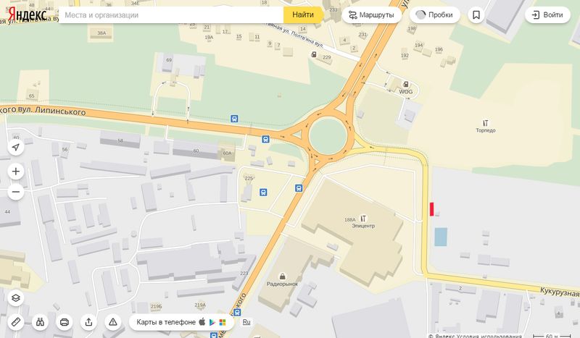This screenshot has height=338, width=580.
Task: Activate my location arrow icon
Action: pos(15,147)
